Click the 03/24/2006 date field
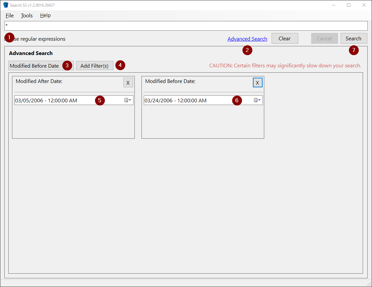This screenshot has height=287, width=372. [x=203, y=100]
